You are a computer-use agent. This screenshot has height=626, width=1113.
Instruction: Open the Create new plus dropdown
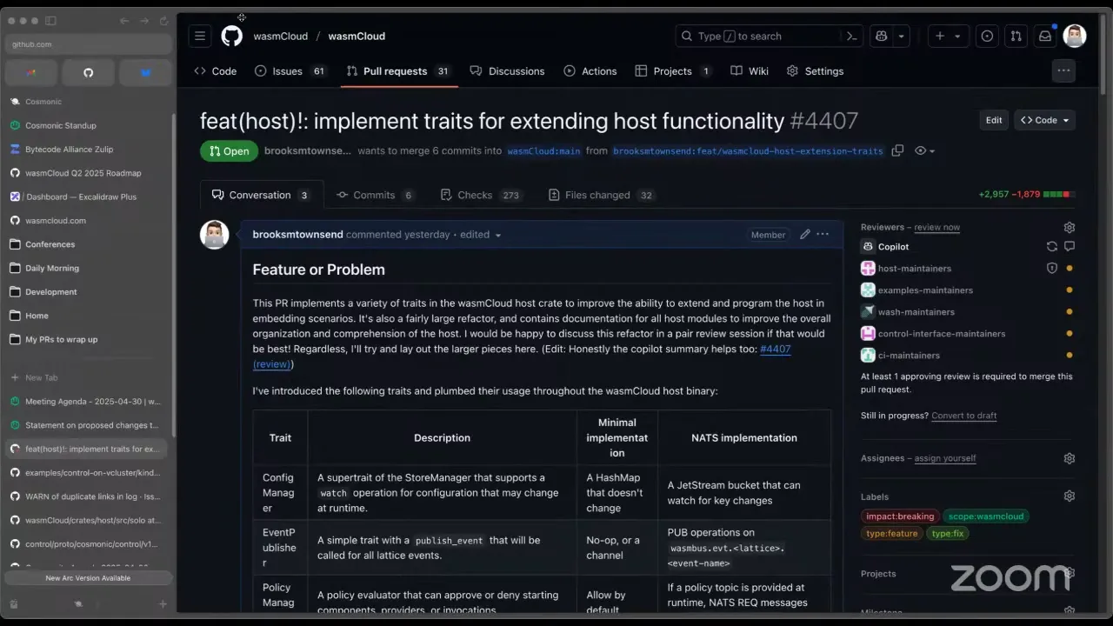948,36
